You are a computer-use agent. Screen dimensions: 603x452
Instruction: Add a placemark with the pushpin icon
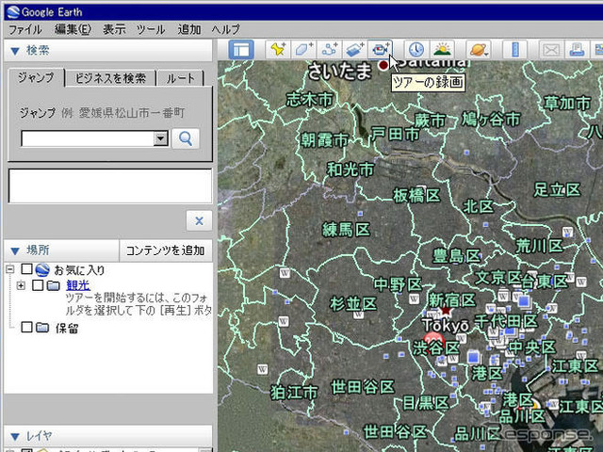coord(278,50)
